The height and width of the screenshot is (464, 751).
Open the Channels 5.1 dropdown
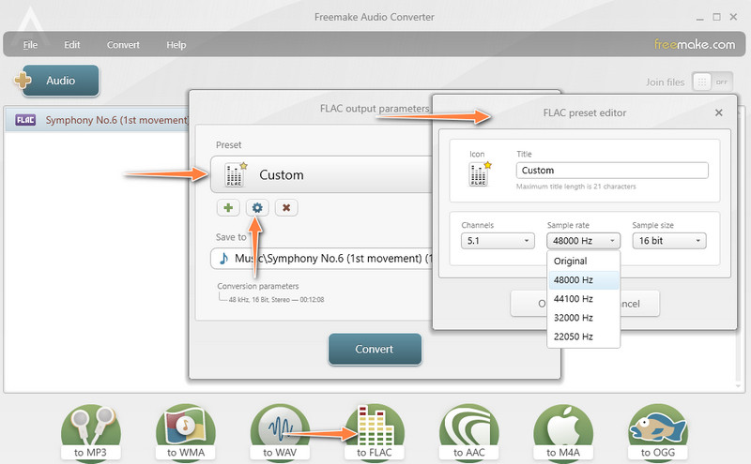(x=498, y=241)
